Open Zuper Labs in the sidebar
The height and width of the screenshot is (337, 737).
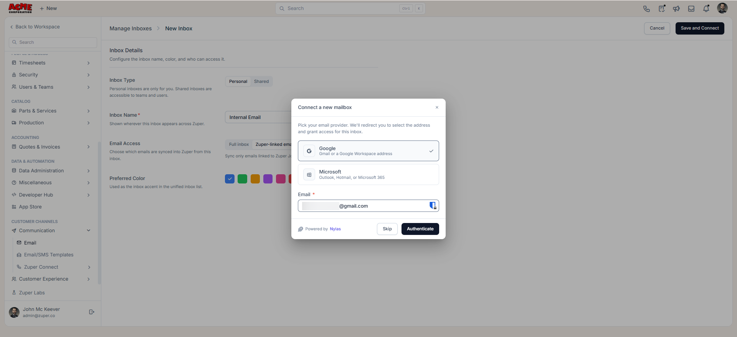coord(32,292)
